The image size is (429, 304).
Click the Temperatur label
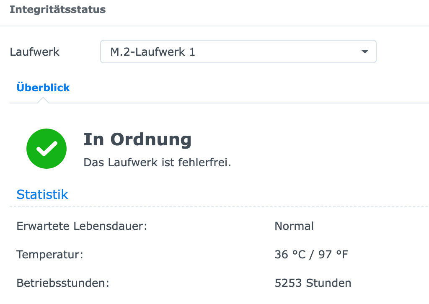[50, 255]
